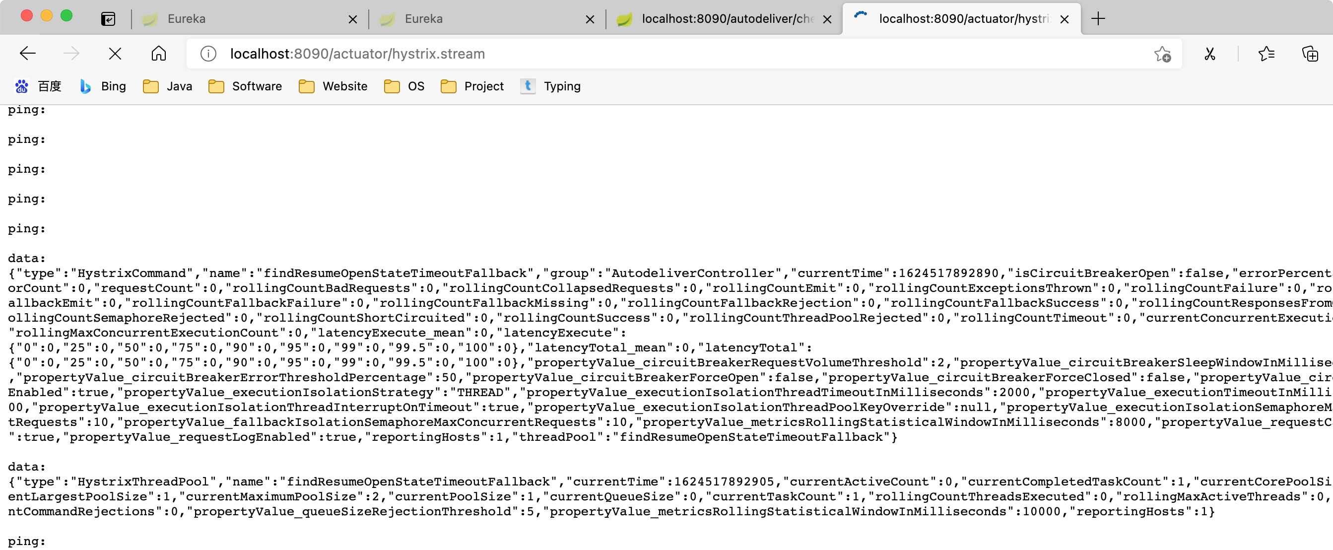This screenshot has height=550, width=1333.
Task: Open the Typing bookmark
Action: (550, 86)
